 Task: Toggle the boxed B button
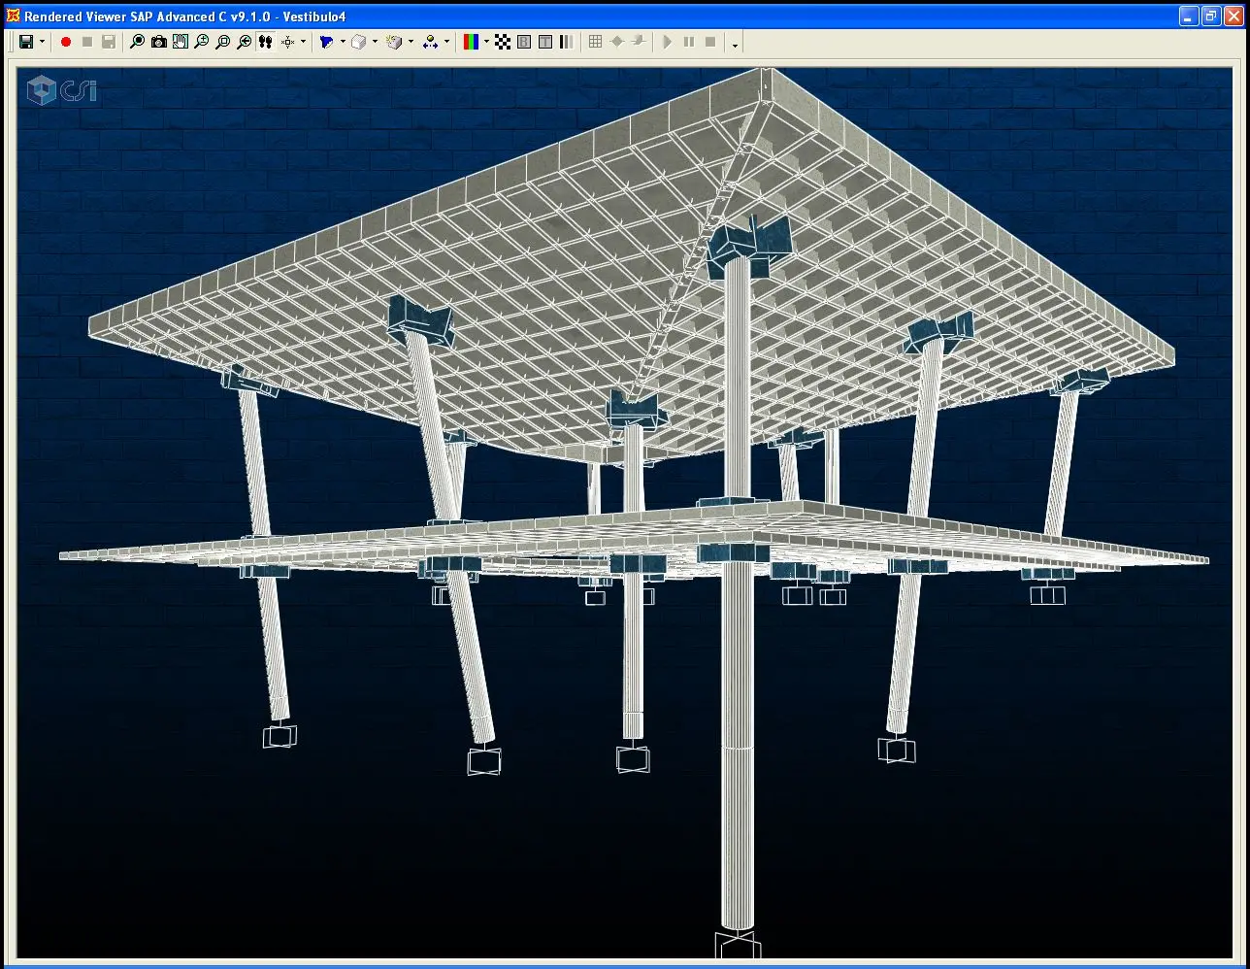(x=524, y=42)
